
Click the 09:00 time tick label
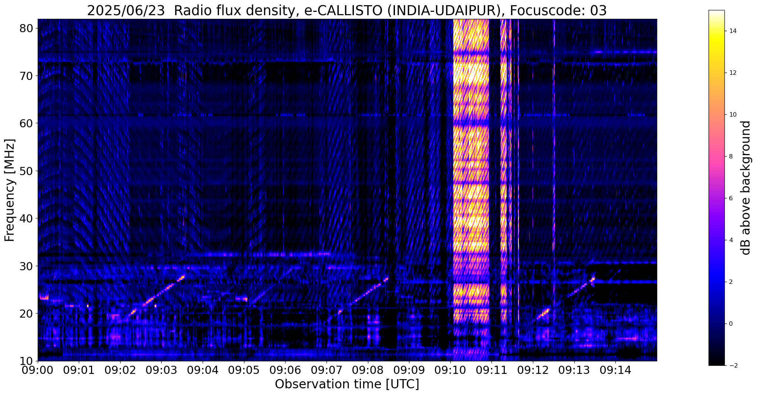[x=38, y=370]
